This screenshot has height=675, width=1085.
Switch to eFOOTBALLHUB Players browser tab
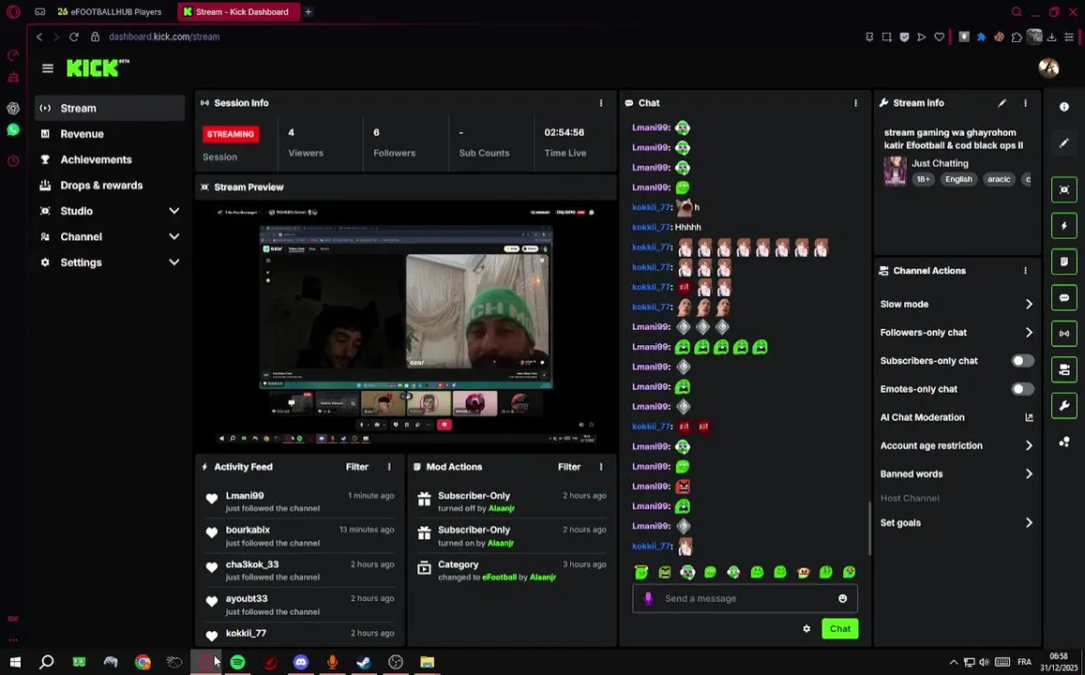(x=110, y=12)
